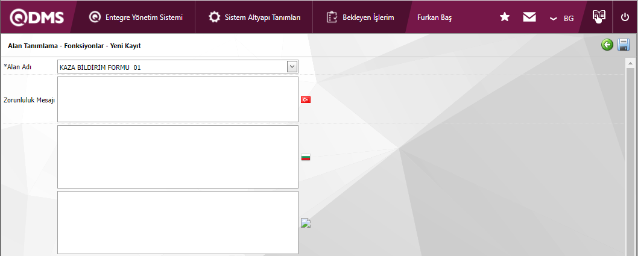Save the record with diskette icon
This screenshot has height=256, width=638.
tap(624, 45)
